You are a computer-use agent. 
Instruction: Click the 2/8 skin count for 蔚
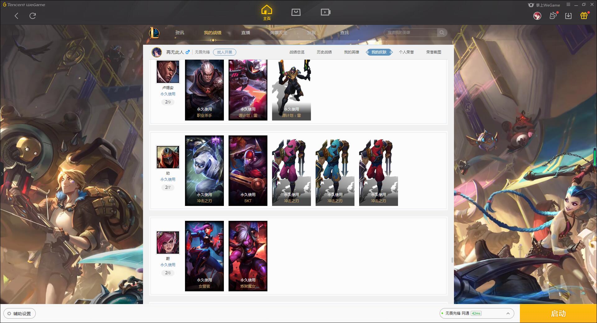pos(168,273)
